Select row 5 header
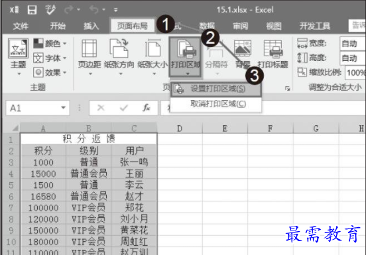 click(x=11, y=185)
